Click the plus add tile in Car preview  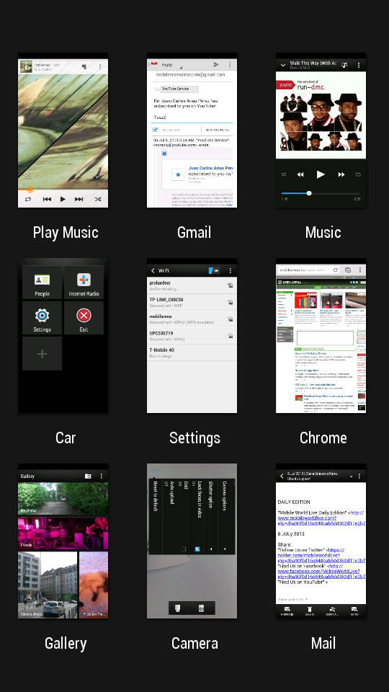(x=43, y=353)
